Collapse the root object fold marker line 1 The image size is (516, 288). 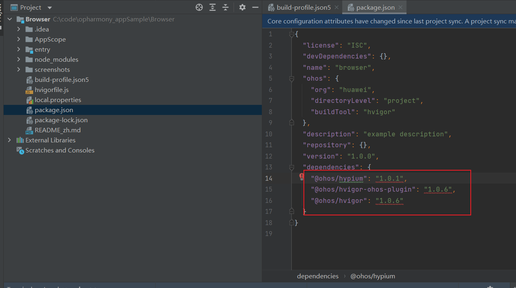pos(291,34)
